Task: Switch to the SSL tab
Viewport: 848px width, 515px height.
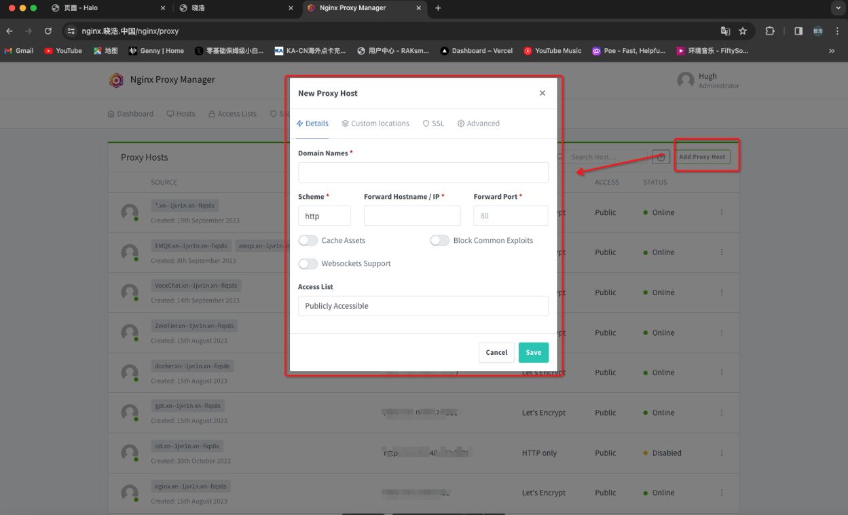Action: [x=433, y=123]
